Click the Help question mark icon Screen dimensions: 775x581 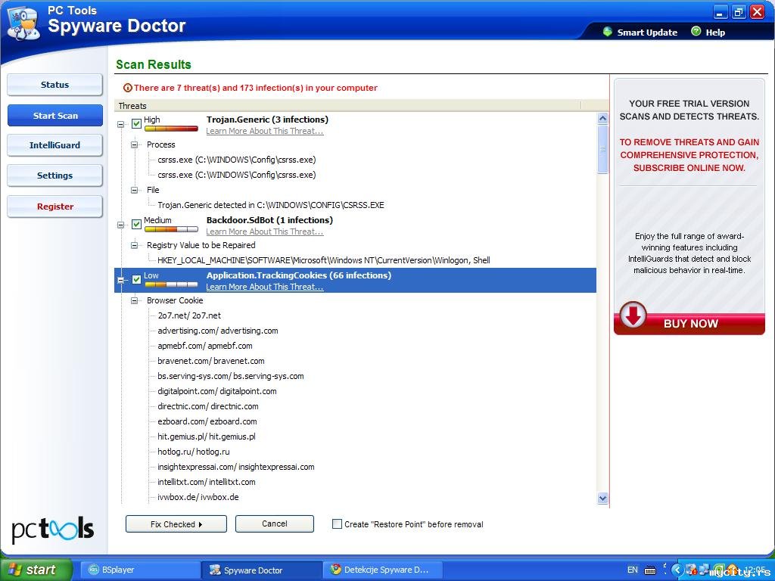point(696,32)
